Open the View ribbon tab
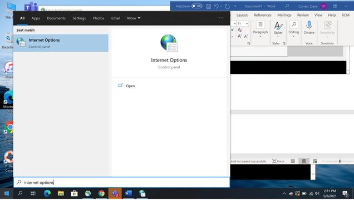The height and width of the screenshot is (200, 354). (318, 15)
